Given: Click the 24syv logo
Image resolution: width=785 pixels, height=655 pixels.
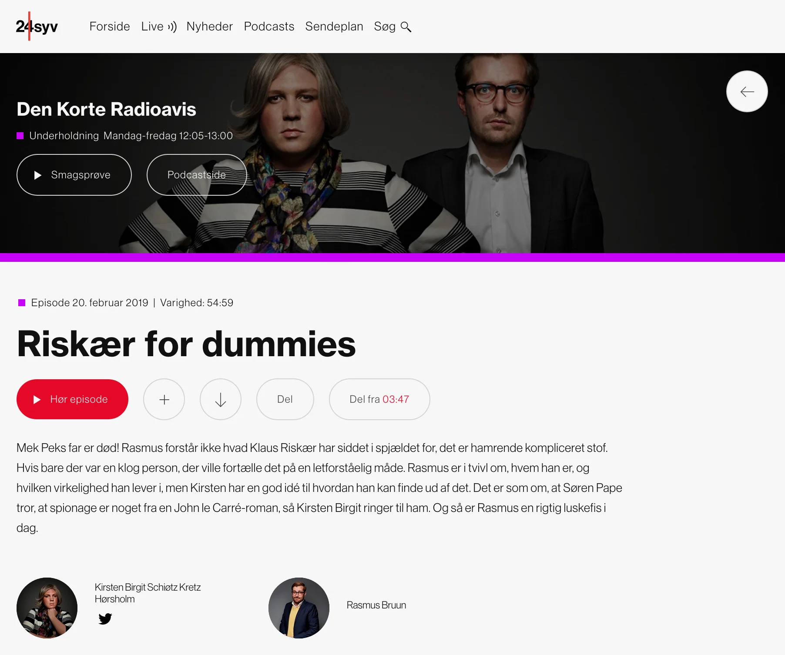Looking at the screenshot, I should pyautogui.click(x=37, y=27).
